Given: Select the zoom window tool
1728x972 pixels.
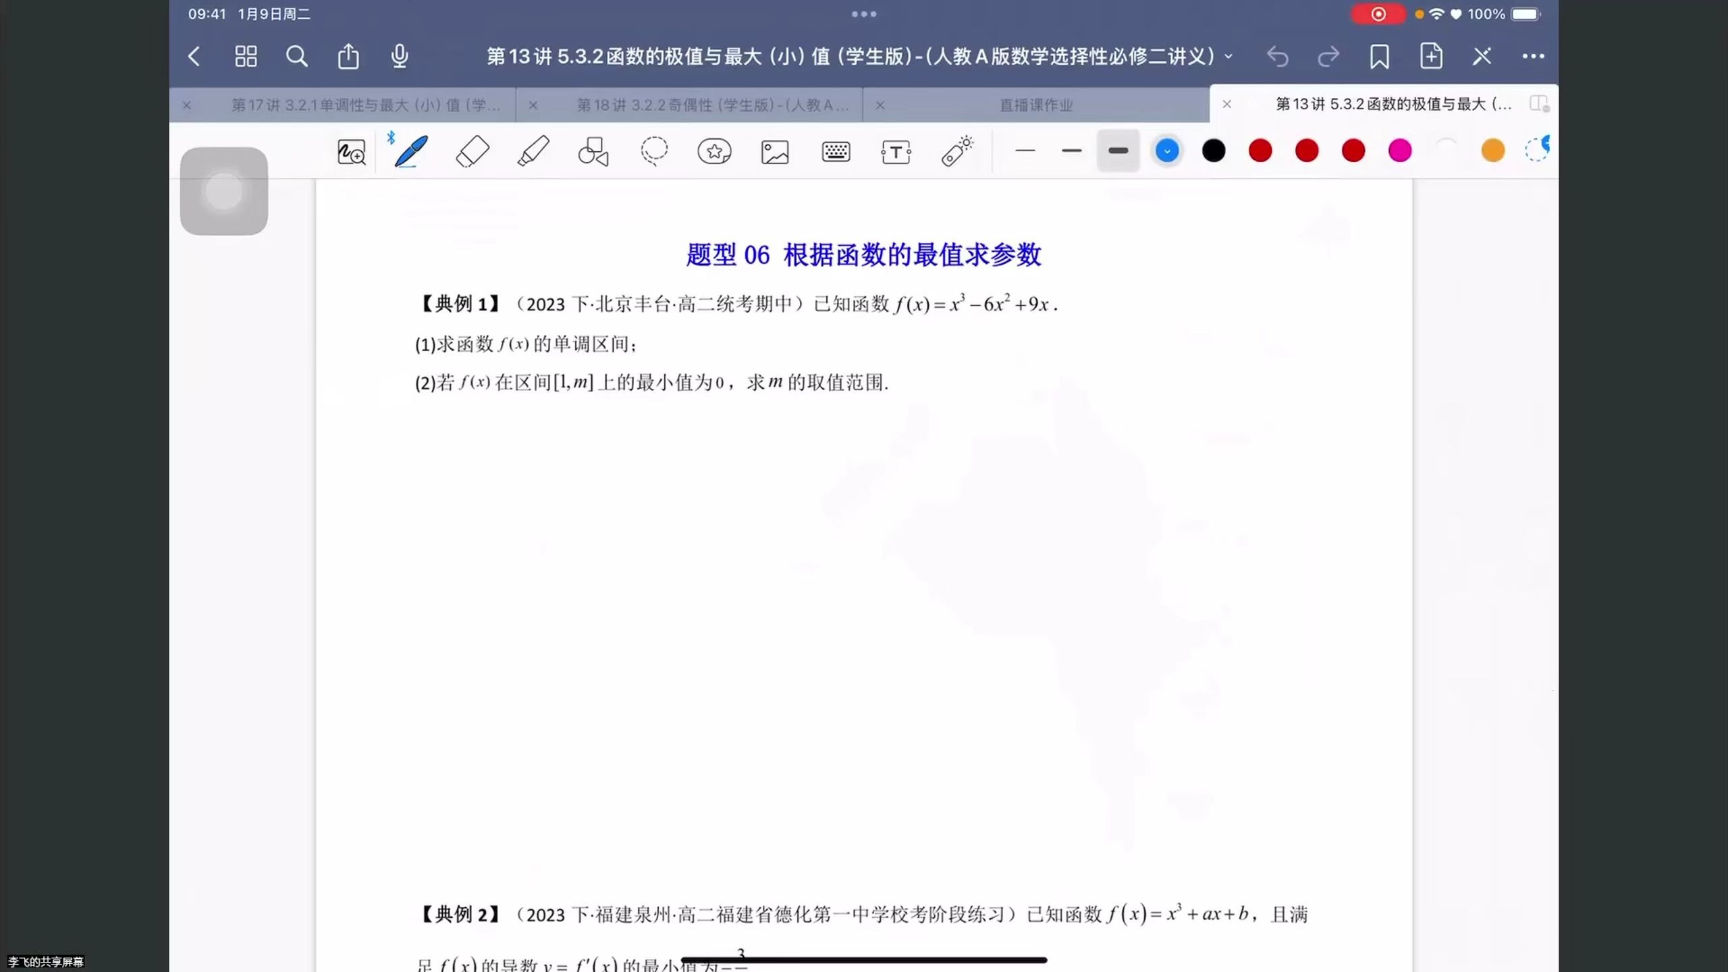Looking at the screenshot, I should tap(351, 152).
